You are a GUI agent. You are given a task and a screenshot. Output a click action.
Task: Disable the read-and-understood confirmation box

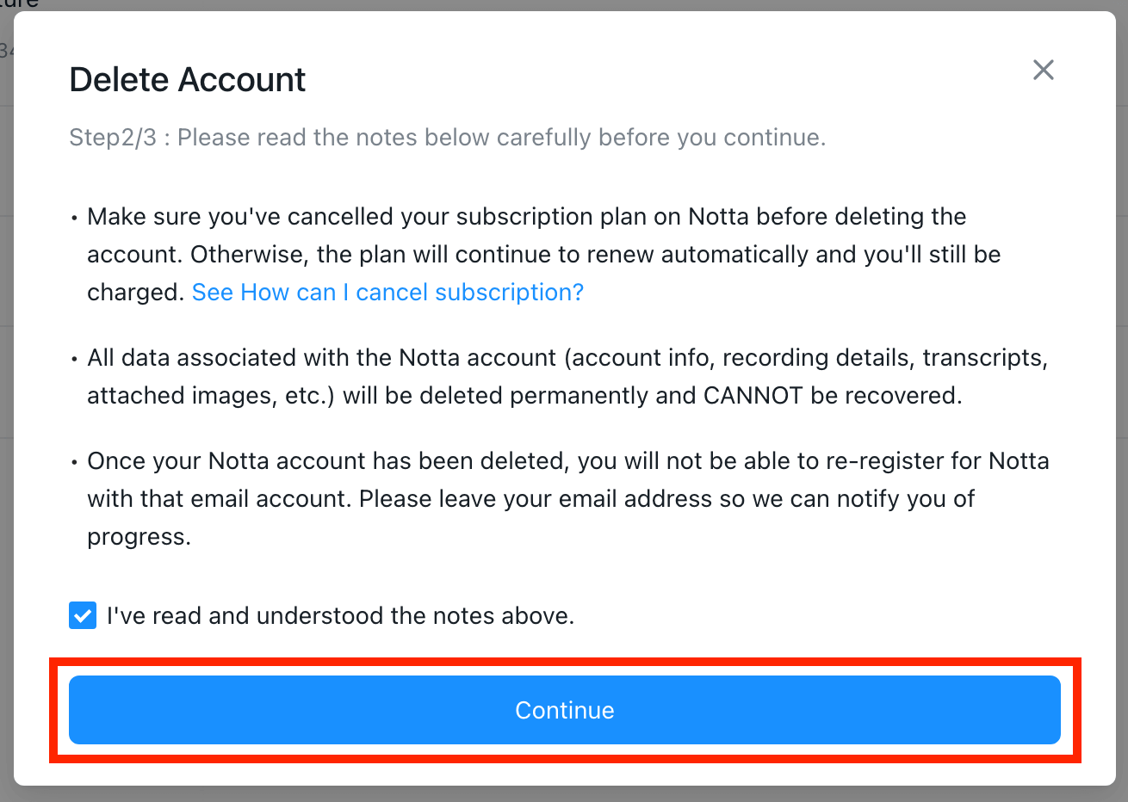tap(82, 615)
